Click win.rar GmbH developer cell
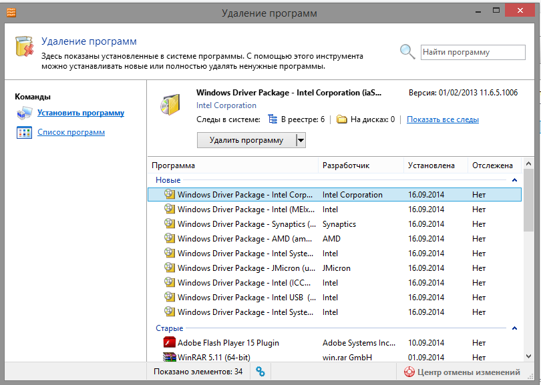The width and height of the screenshot is (541, 385). coord(347,358)
